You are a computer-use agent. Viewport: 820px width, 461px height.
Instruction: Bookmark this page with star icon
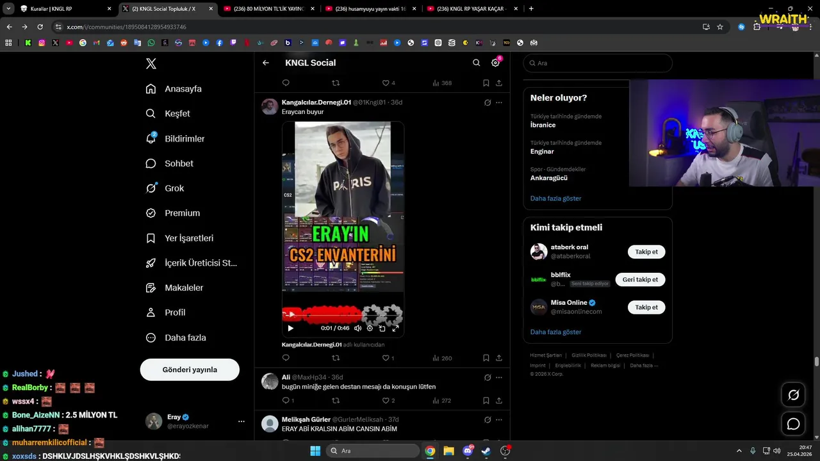coord(720,27)
